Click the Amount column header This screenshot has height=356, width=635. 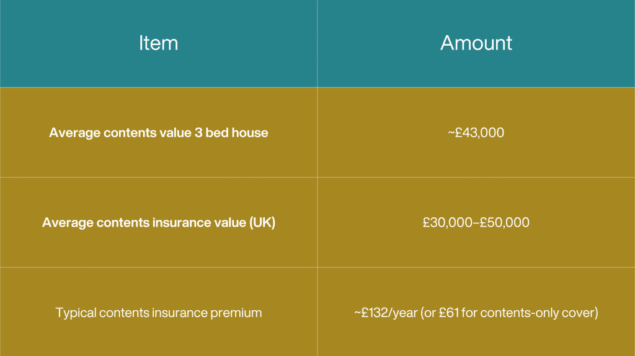point(476,43)
